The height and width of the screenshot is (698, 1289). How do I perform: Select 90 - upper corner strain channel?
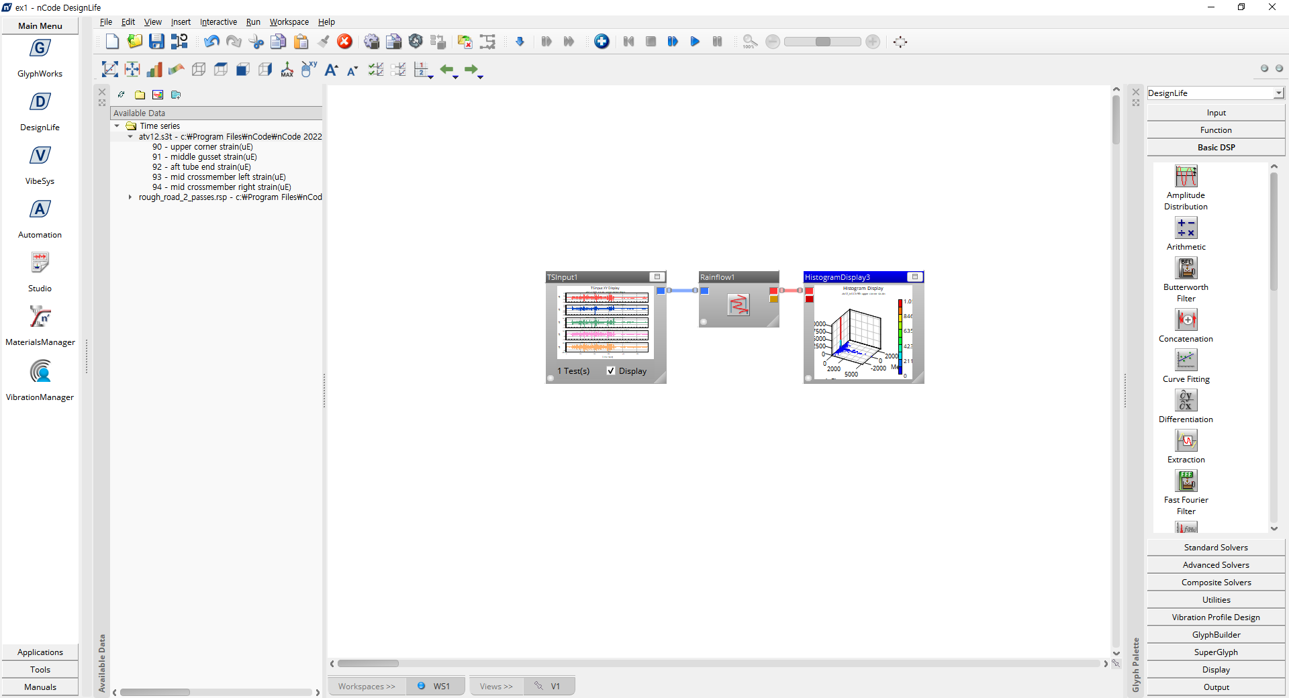click(x=203, y=147)
